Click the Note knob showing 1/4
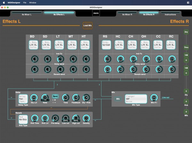192x143 pixels. (x=45, y=98)
